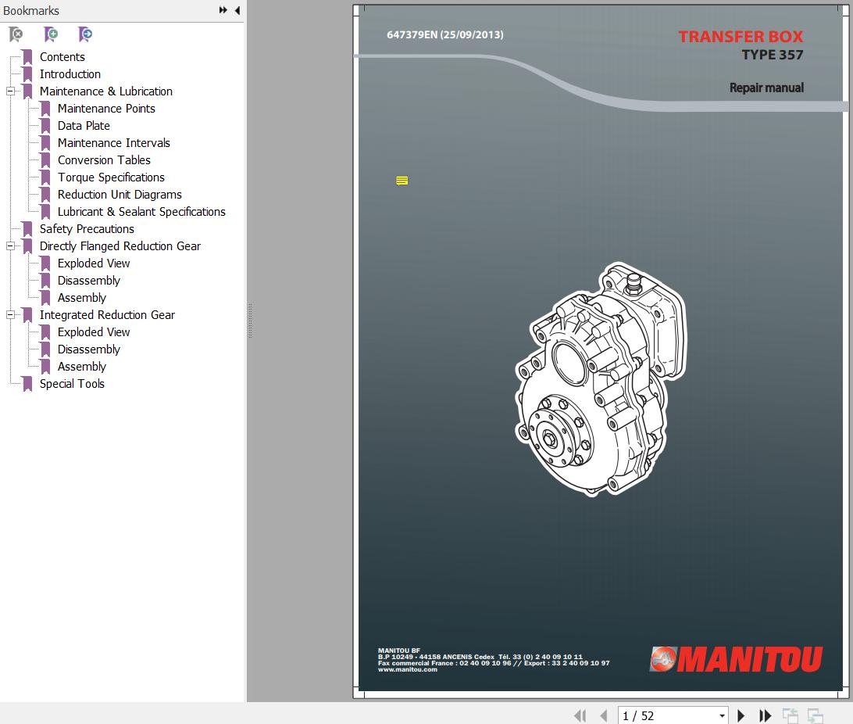853x724 pixels.
Task: Click the Repair manual subtitle text
Action: [x=766, y=88]
